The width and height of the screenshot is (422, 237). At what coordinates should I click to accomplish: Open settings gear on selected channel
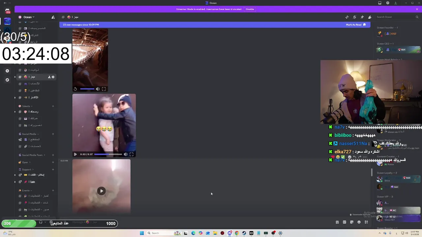[x=53, y=77]
